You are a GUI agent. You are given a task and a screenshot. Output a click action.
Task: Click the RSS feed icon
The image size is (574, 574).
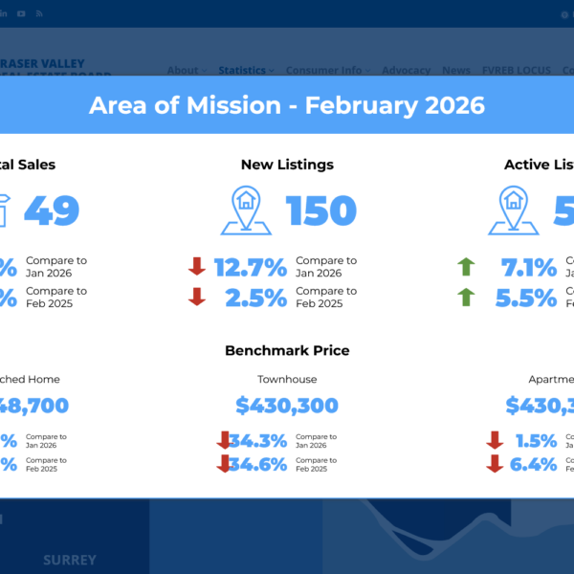click(38, 14)
